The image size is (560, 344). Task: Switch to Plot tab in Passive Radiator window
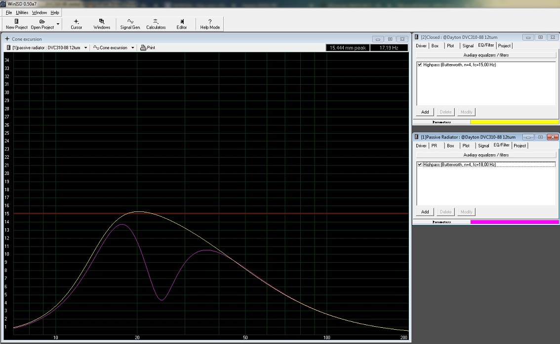pyautogui.click(x=466, y=145)
